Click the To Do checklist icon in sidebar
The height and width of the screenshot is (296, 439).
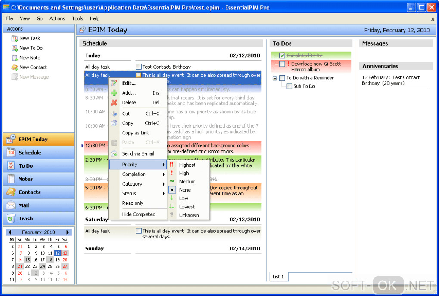point(11,165)
